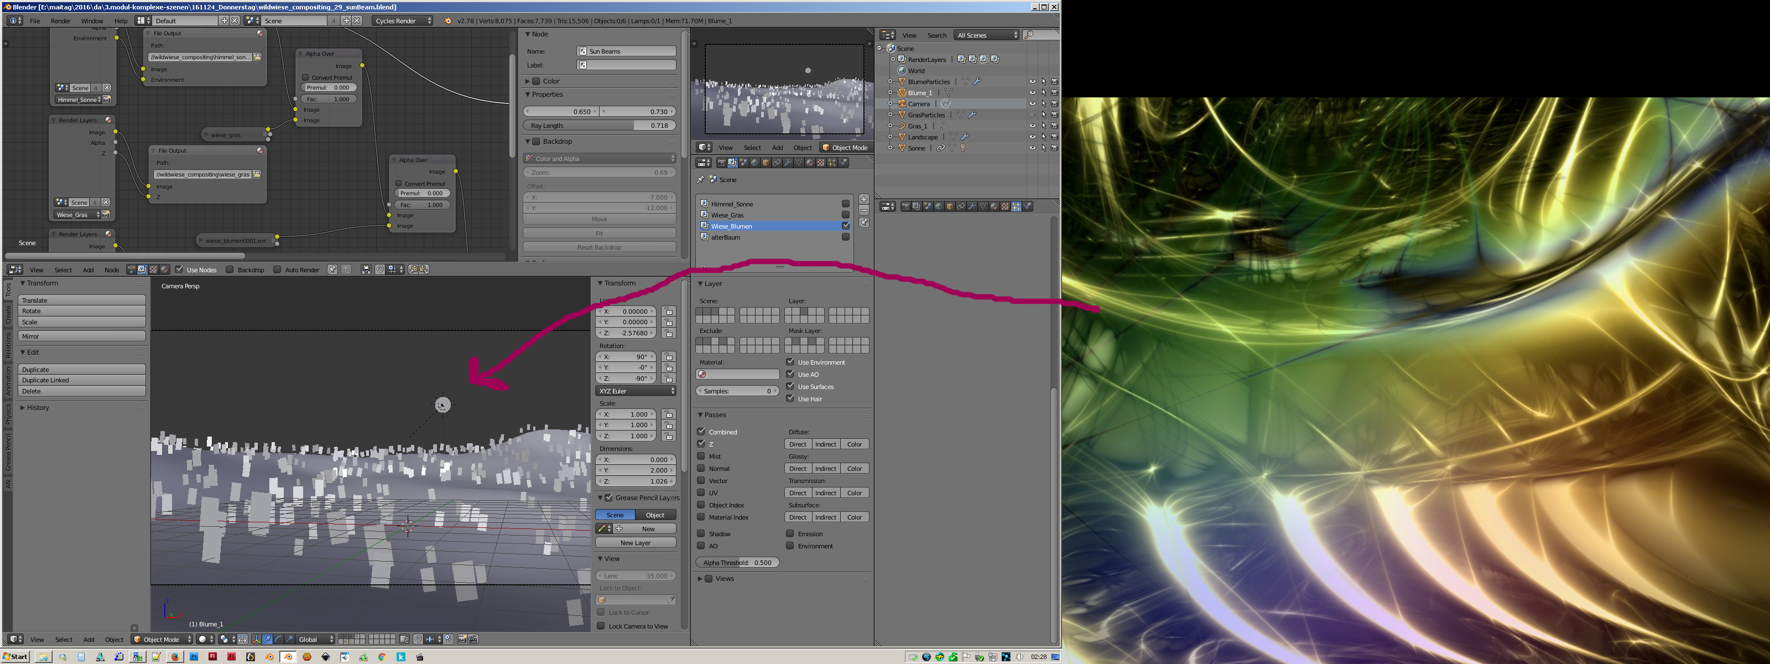Image resolution: width=1770 pixels, height=664 pixels.
Task: Open Modifiers wrench tab in the left properties panel
Action: (788, 163)
